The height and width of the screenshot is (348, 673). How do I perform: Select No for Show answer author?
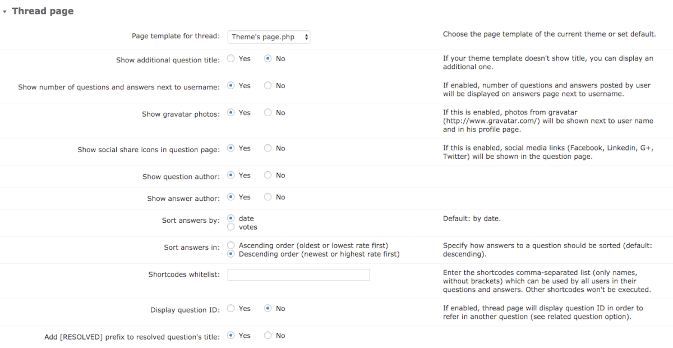tap(268, 197)
